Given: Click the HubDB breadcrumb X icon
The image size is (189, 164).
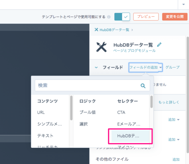Looking at the screenshot, I should tap(96, 30).
